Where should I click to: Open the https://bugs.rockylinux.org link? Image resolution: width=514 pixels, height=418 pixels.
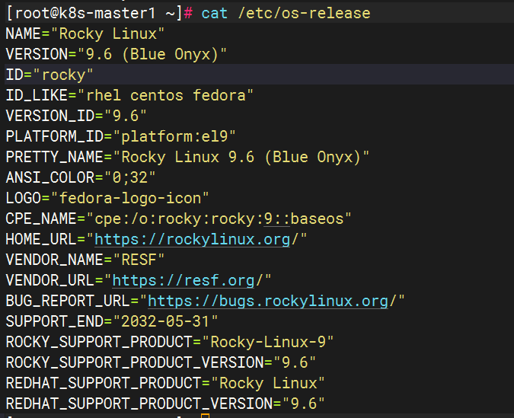coord(268,302)
